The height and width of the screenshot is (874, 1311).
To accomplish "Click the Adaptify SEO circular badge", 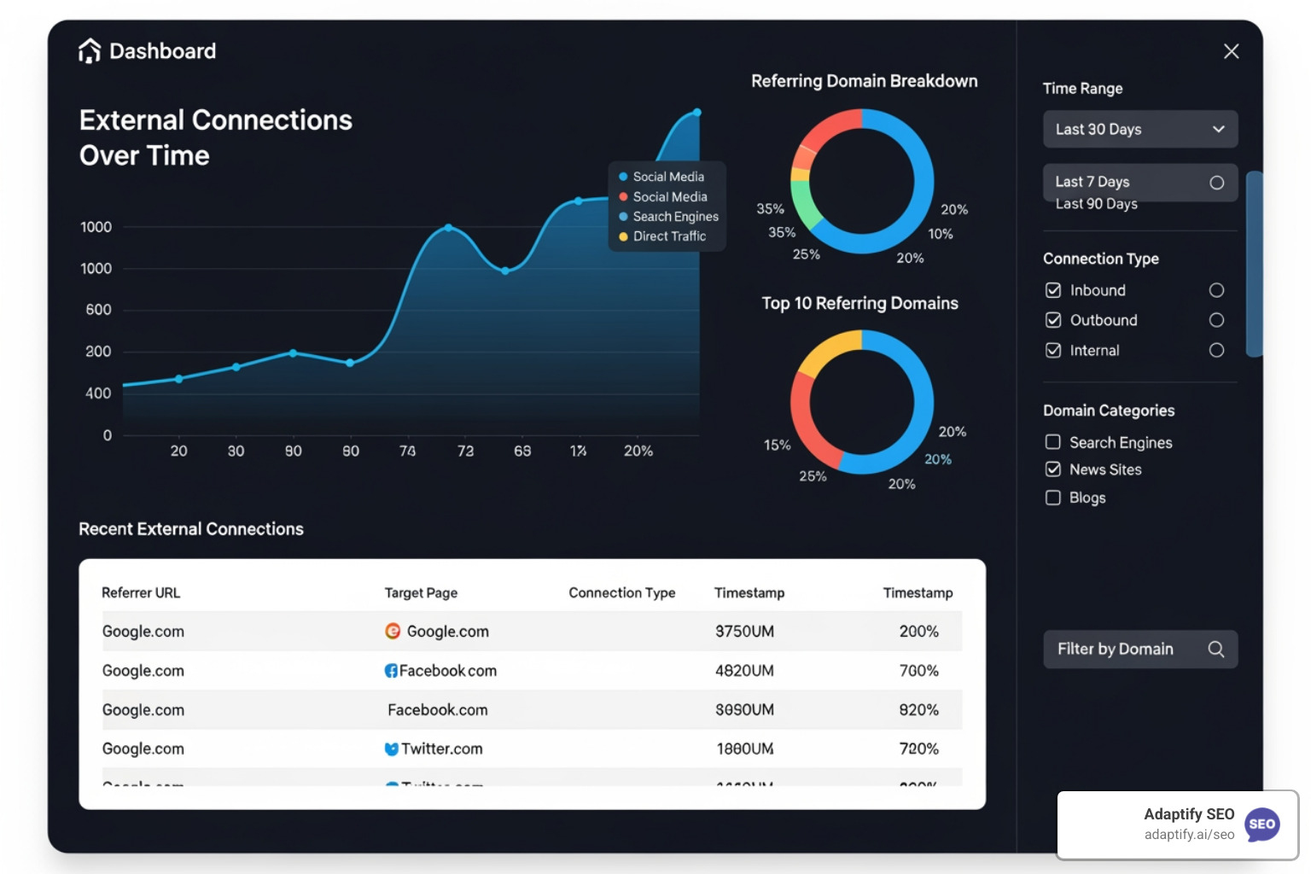I will 1262,824.
